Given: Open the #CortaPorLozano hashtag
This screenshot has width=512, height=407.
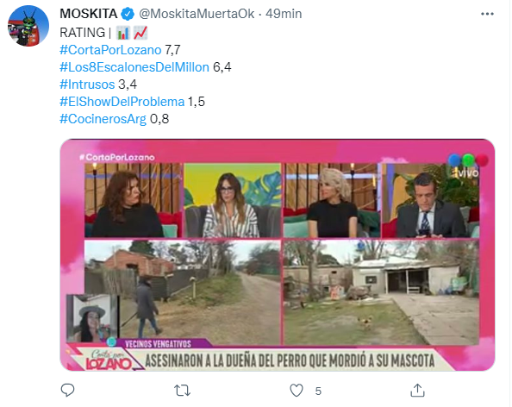Looking at the screenshot, I should coord(110,50).
